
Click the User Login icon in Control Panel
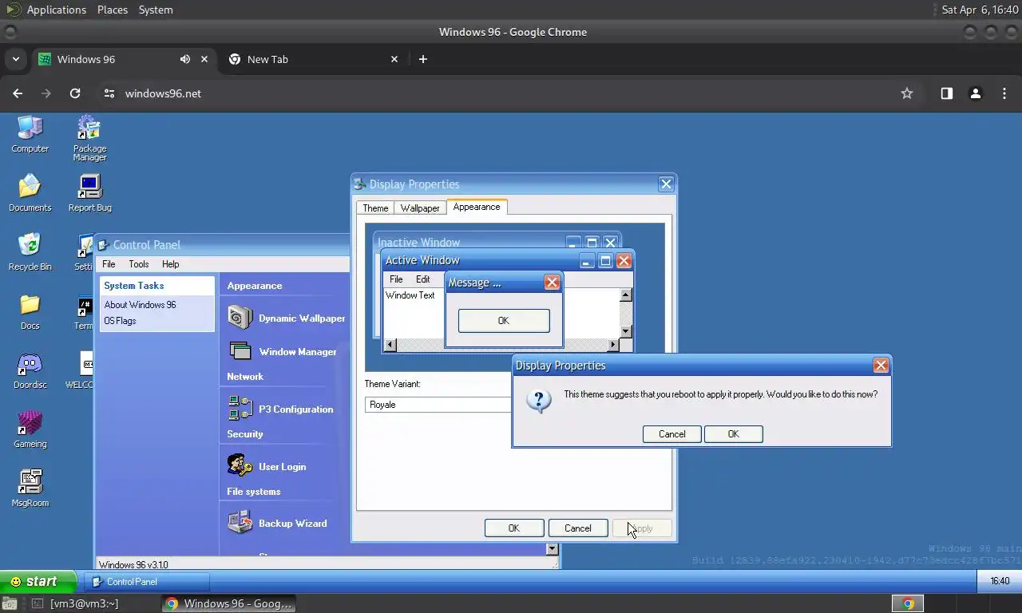240,466
